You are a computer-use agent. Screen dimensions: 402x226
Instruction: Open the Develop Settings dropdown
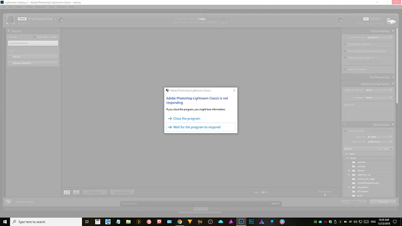(x=379, y=90)
